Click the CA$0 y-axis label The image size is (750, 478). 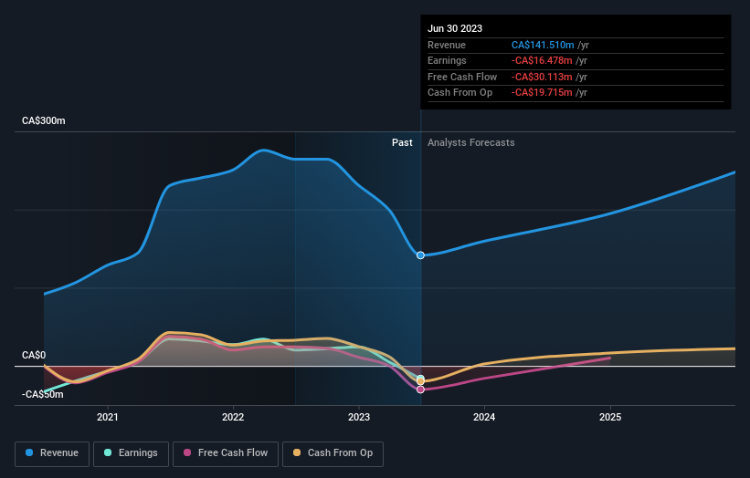coord(34,355)
